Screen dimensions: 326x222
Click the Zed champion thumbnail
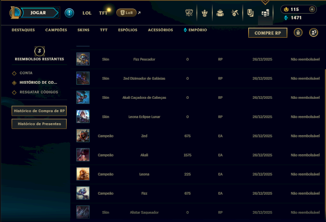point(83,136)
